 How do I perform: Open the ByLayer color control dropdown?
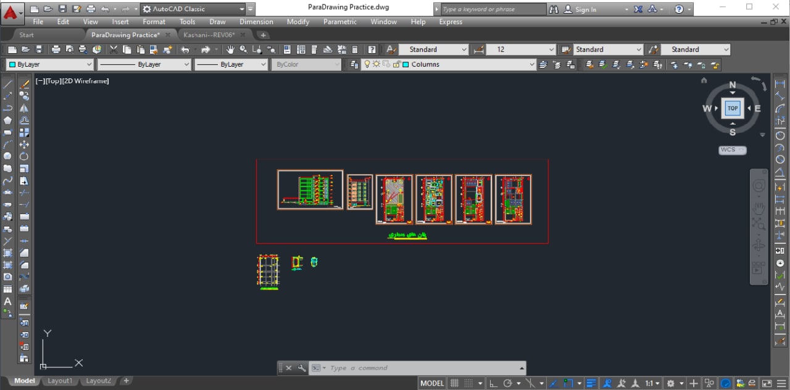point(50,64)
